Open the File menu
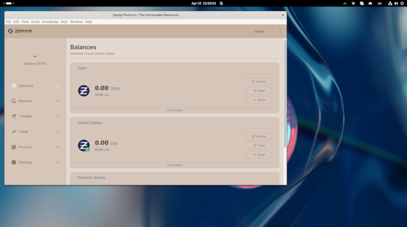Image resolution: width=407 pixels, height=227 pixels. pos(8,22)
